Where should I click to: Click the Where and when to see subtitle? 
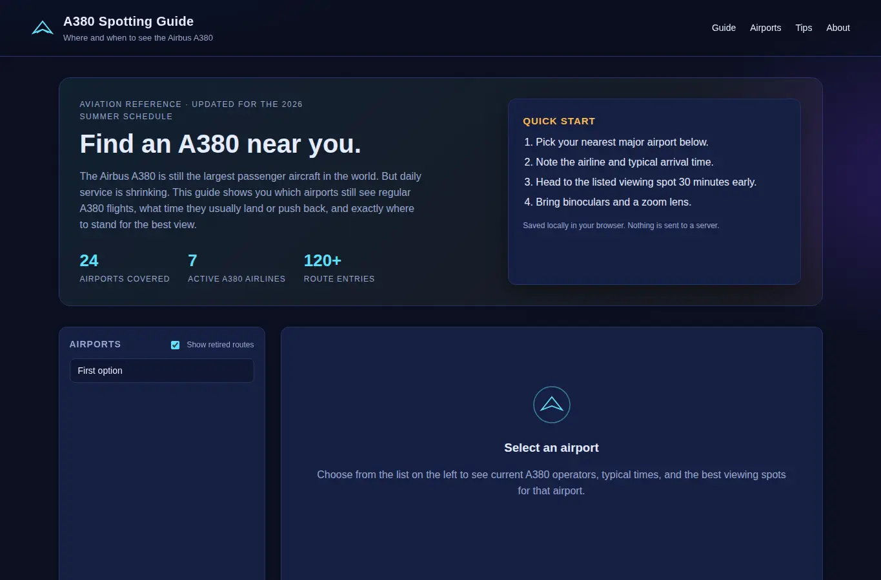tap(138, 38)
